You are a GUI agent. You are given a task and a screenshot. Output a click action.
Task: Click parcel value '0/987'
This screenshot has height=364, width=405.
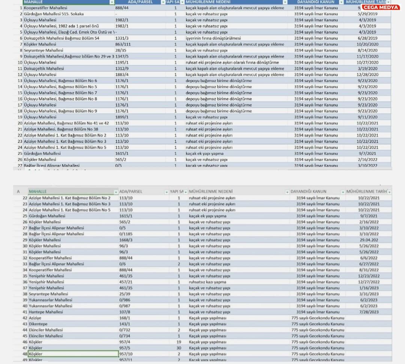click(125, 306)
